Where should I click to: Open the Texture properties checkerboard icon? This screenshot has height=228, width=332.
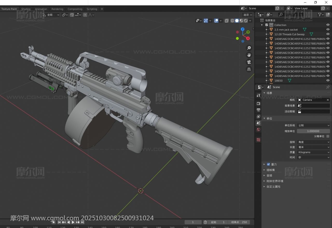pyautogui.click(x=258, y=140)
